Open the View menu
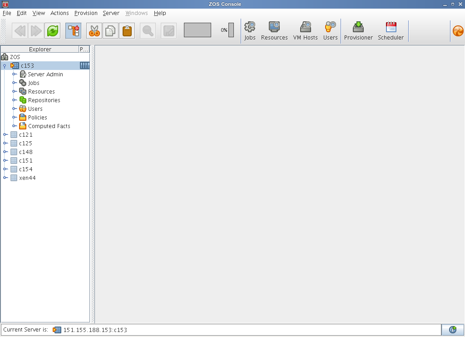The width and height of the screenshot is (465, 337). point(39,13)
